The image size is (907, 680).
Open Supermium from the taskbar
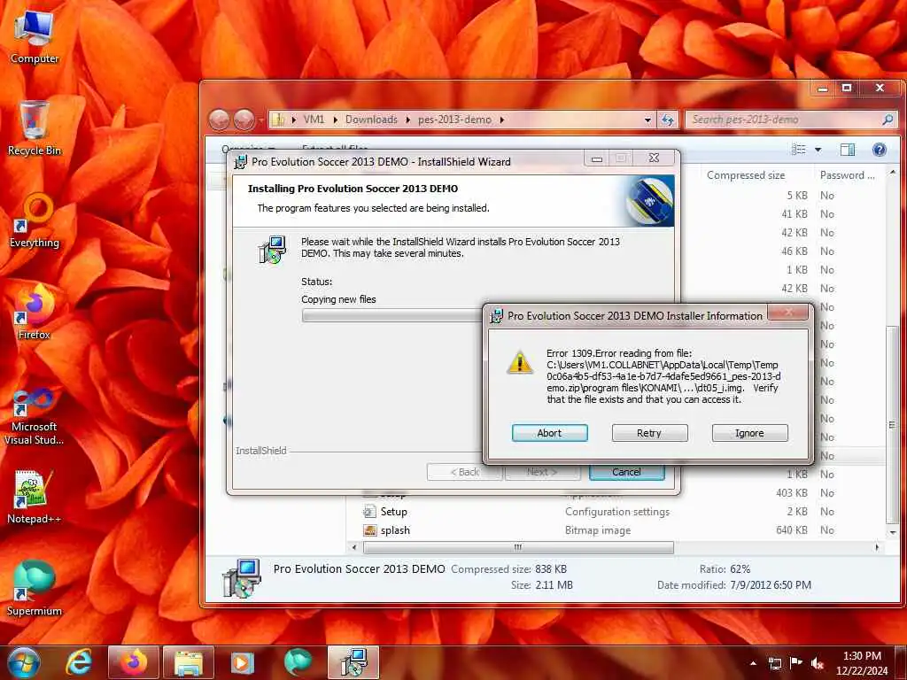[x=298, y=662]
